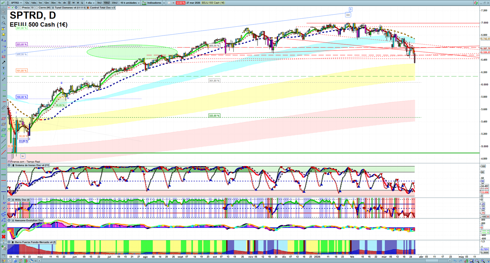Open the 10 k unidades dropdown
490x263 pixels.
[x=130, y=3]
